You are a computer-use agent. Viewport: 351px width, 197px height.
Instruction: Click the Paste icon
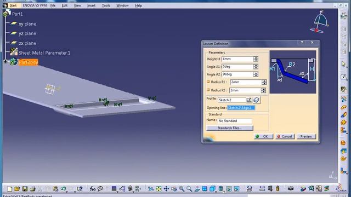click(x=55, y=189)
